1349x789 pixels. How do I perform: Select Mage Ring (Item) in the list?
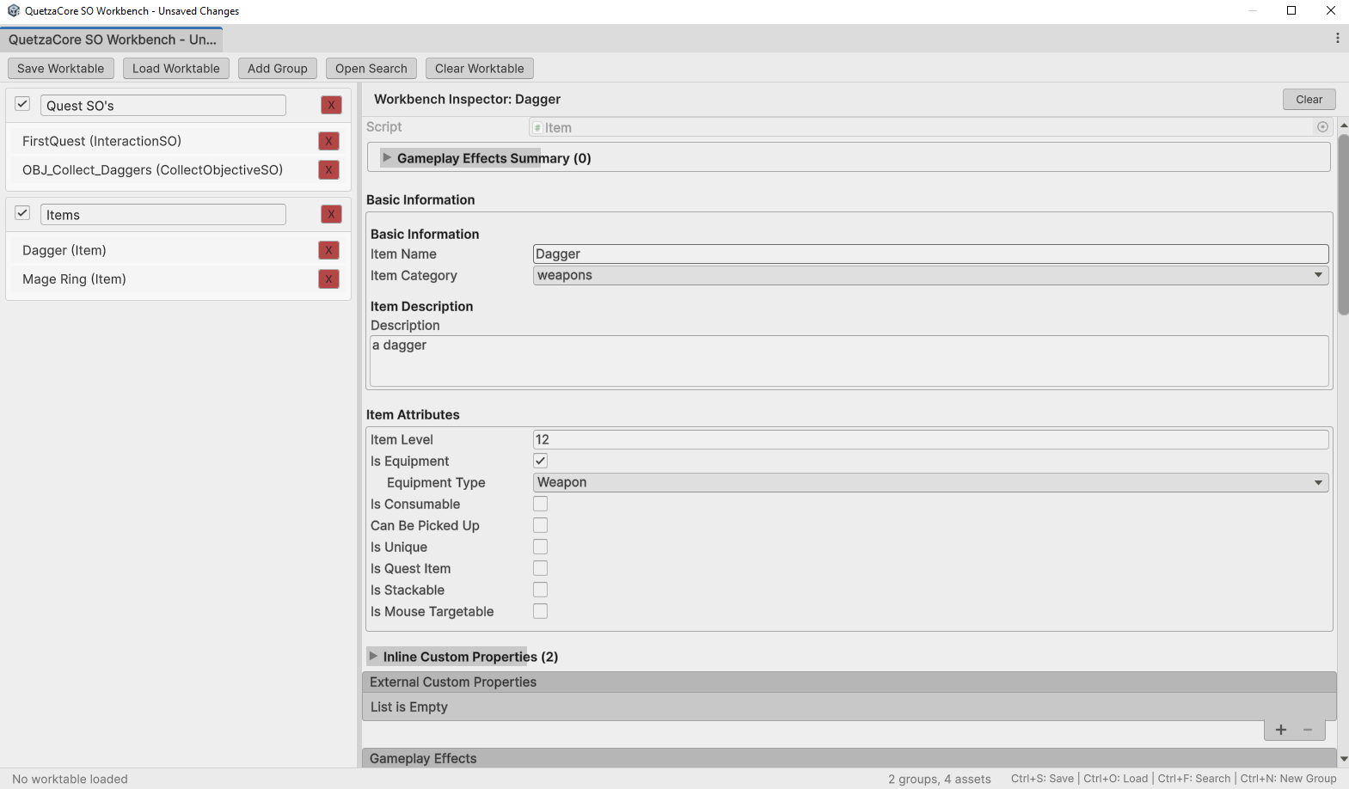coord(75,279)
